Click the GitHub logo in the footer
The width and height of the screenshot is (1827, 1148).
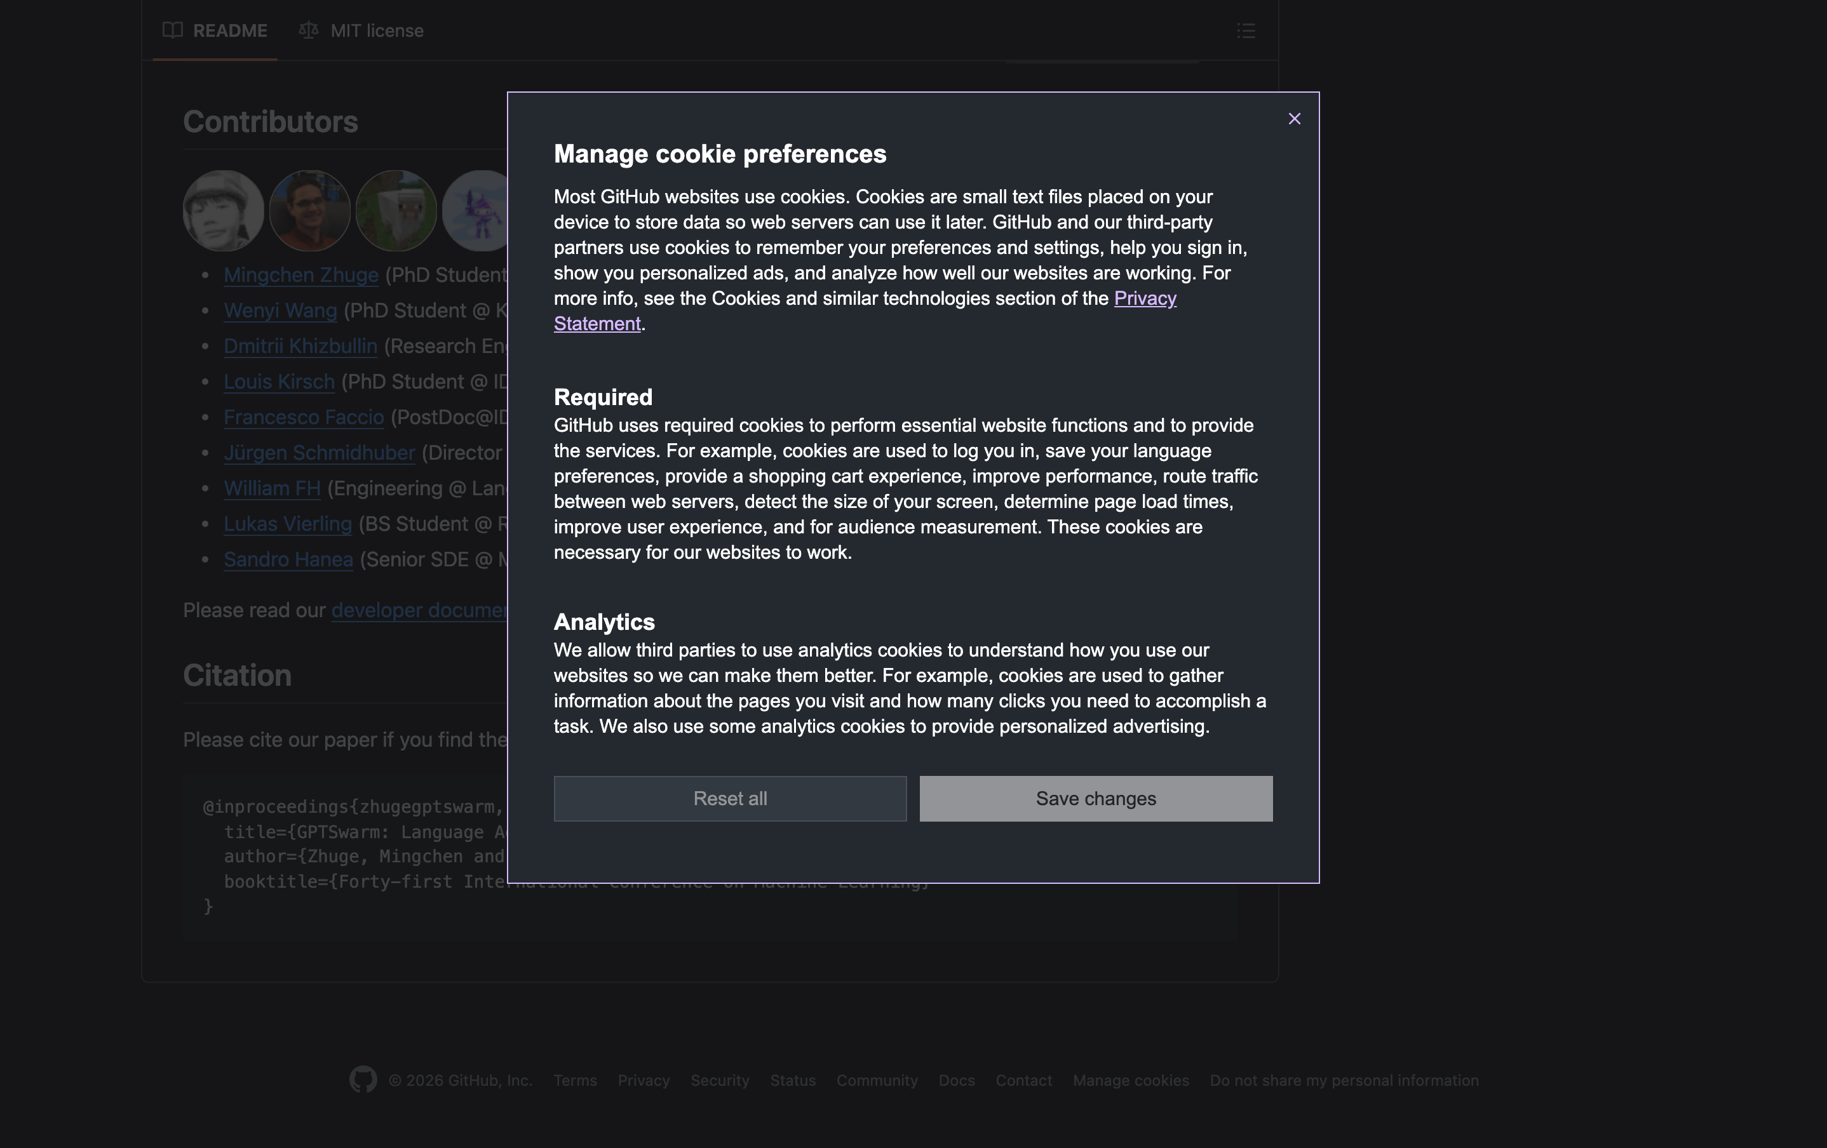pyautogui.click(x=363, y=1080)
